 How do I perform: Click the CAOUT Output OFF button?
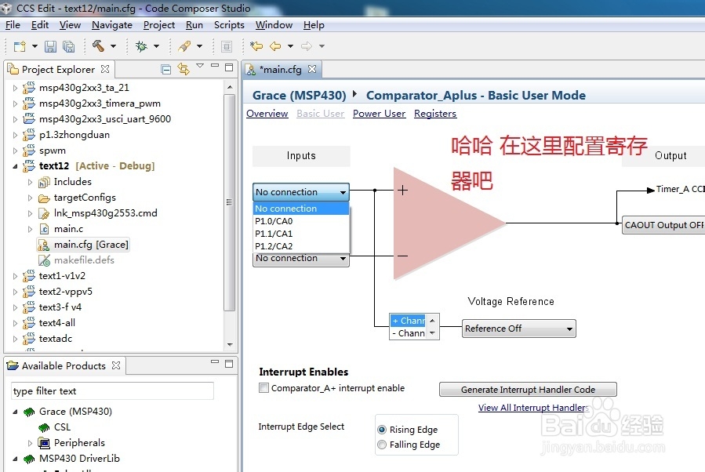click(663, 225)
